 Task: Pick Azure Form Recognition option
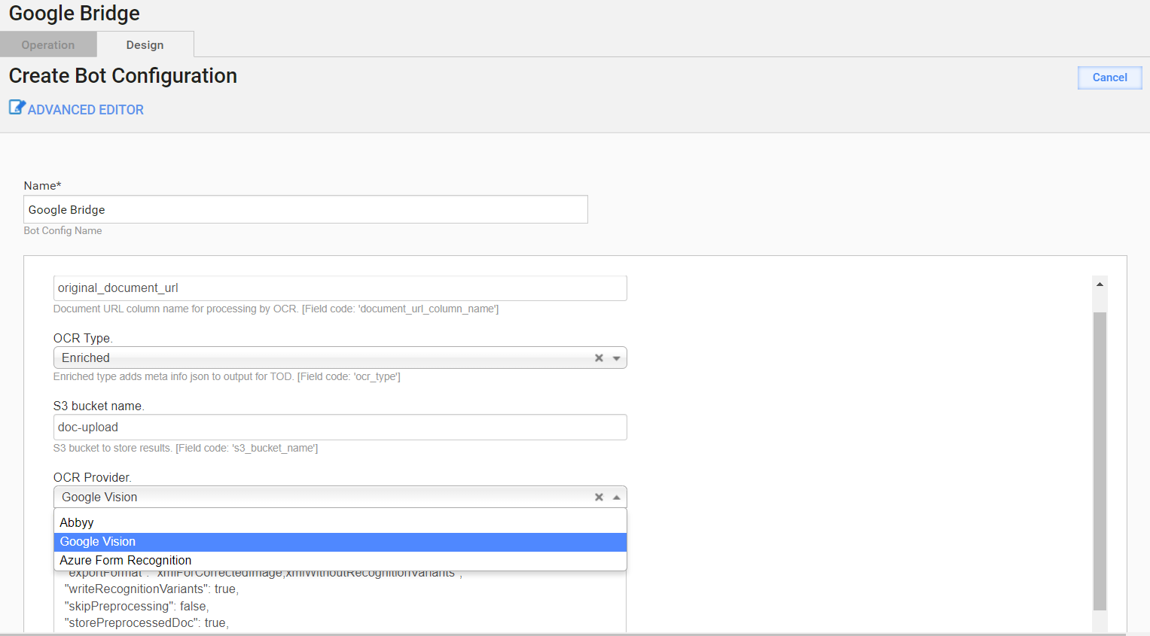340,561
